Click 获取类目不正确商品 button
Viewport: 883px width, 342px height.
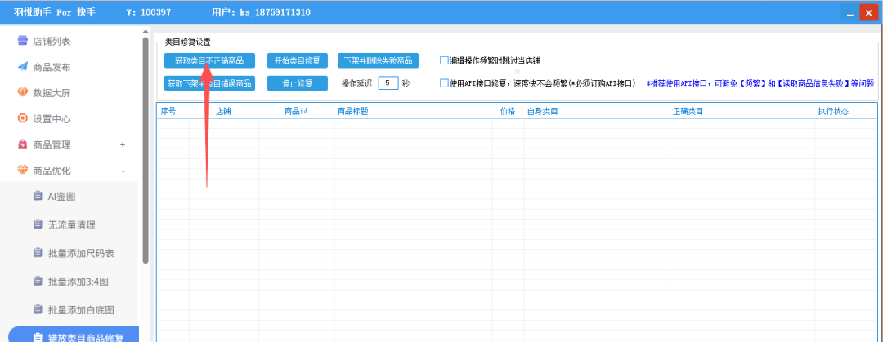click(209, 60)
